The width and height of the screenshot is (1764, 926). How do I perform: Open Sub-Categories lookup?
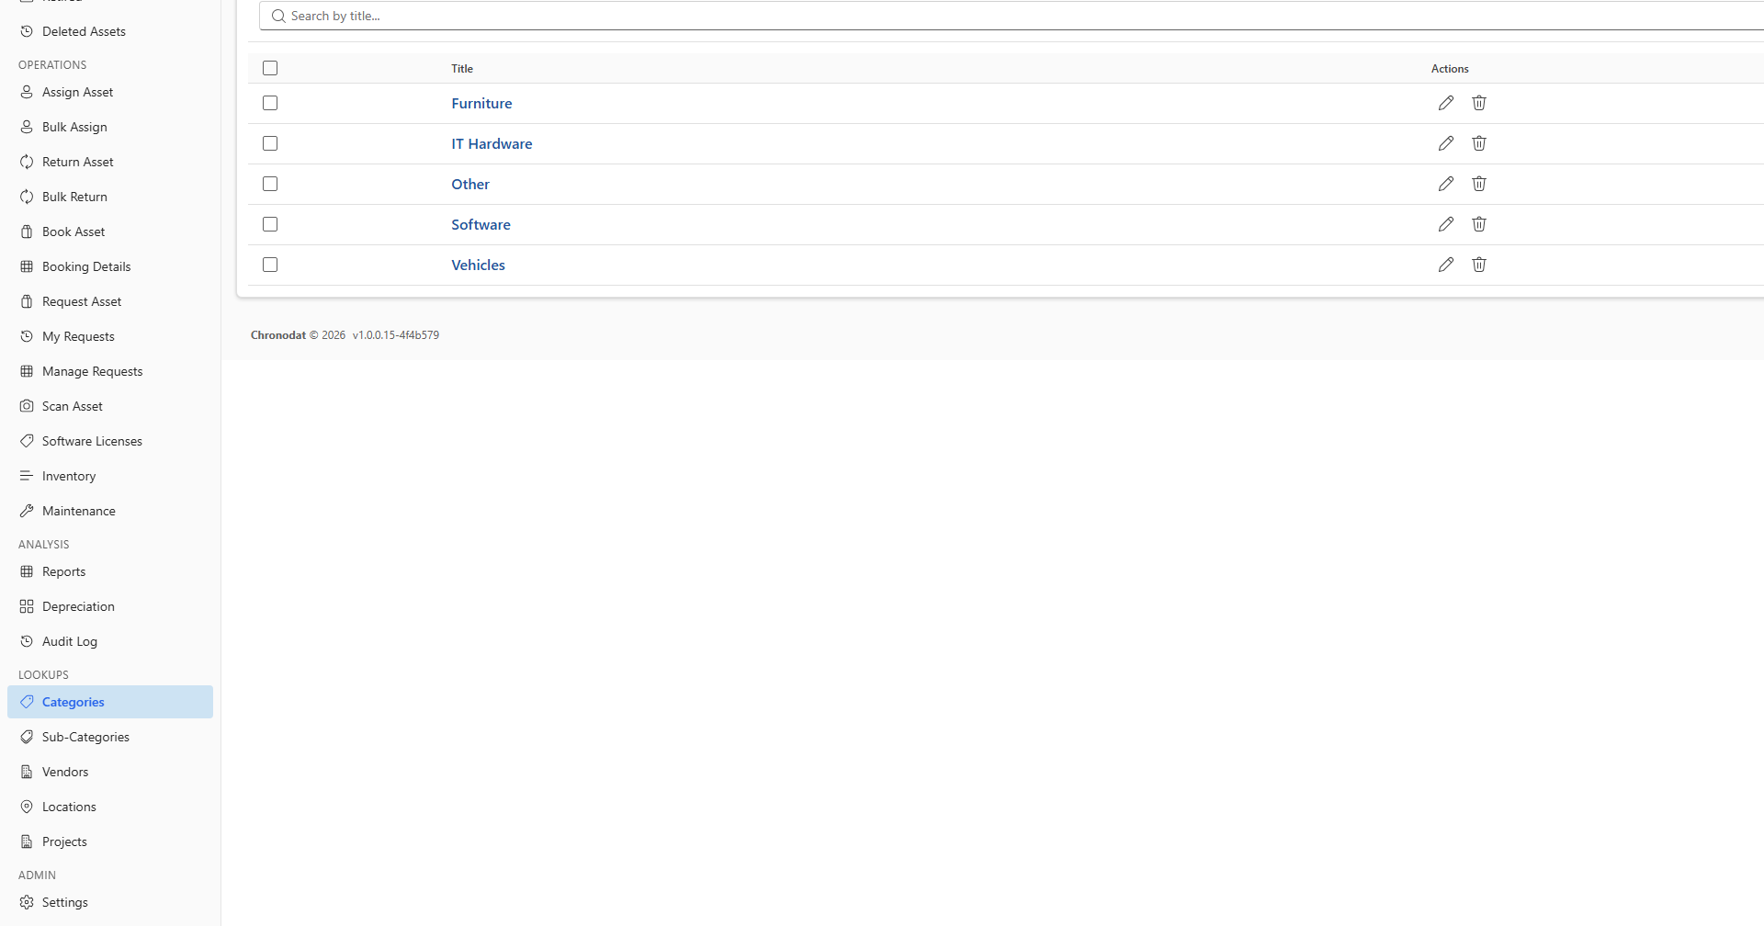(110, 737)
